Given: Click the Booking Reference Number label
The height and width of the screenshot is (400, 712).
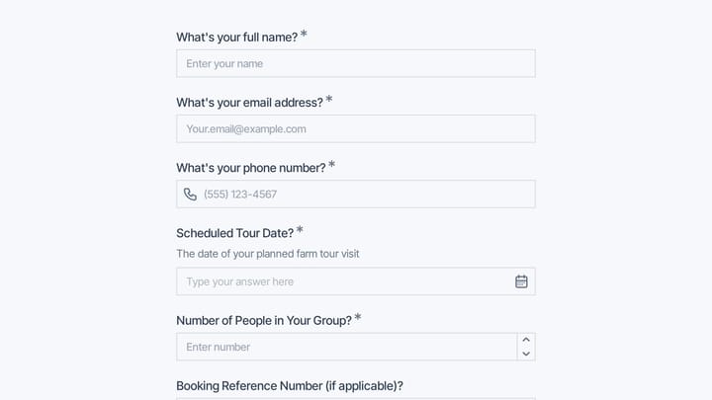Looking at the screenshot, I should click(290, 386).
